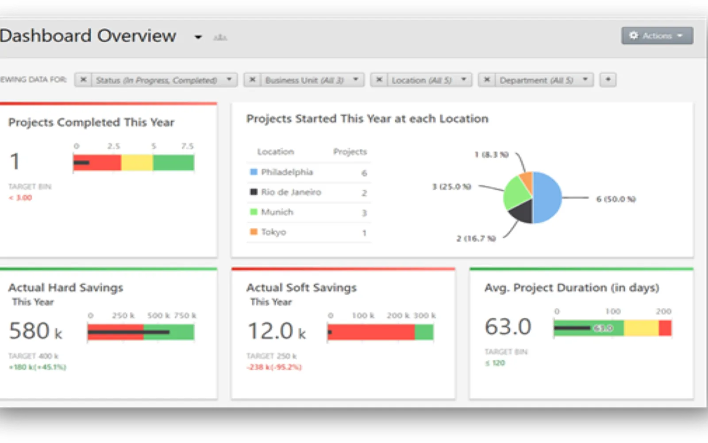This screenshot has width=708, height=443.
Task: Click the black Rio de Janeiro legend swatch
Action: pos(254,192)
